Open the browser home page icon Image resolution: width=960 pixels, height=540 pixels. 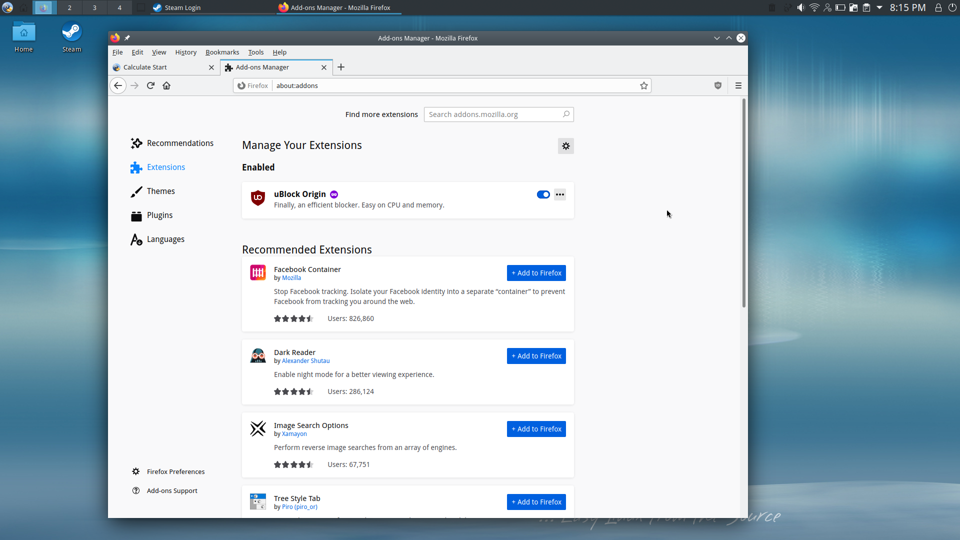click(x=166, y=85)
